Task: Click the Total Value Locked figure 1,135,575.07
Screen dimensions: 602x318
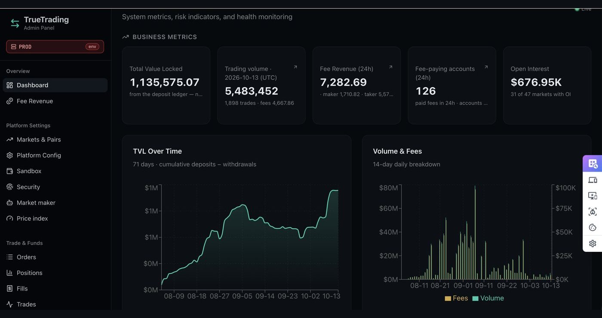Action: click(164, 82)
